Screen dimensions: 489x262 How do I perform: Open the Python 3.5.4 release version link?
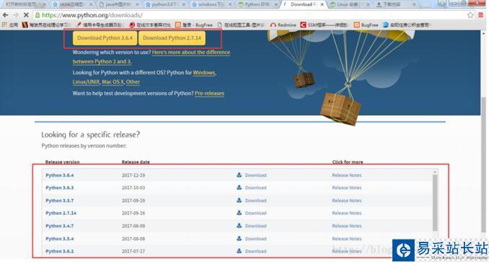[x=60, y=238]
